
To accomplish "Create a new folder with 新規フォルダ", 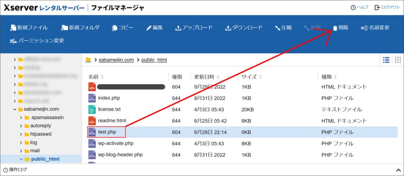I will (x=80, y=28).
